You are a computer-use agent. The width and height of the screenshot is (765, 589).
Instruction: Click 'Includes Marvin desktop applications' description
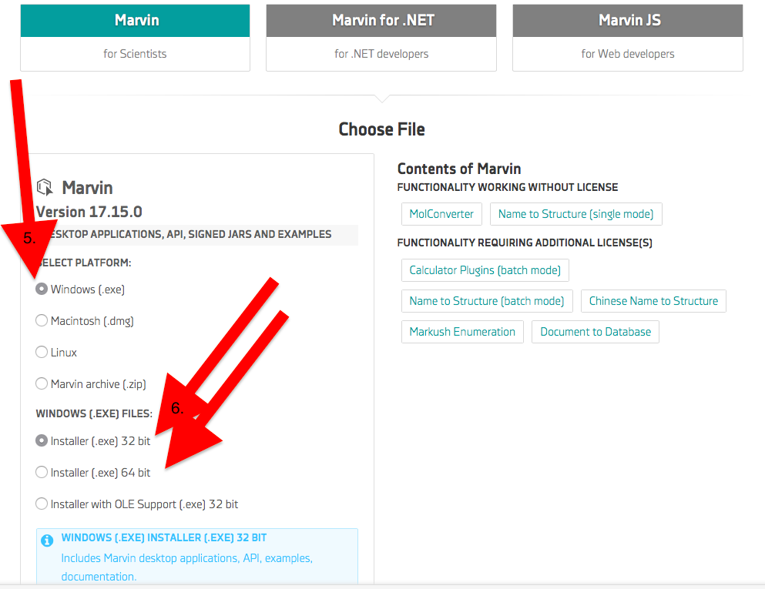coord(187,567)
